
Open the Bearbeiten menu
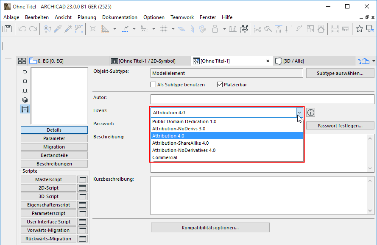(37, 17)
